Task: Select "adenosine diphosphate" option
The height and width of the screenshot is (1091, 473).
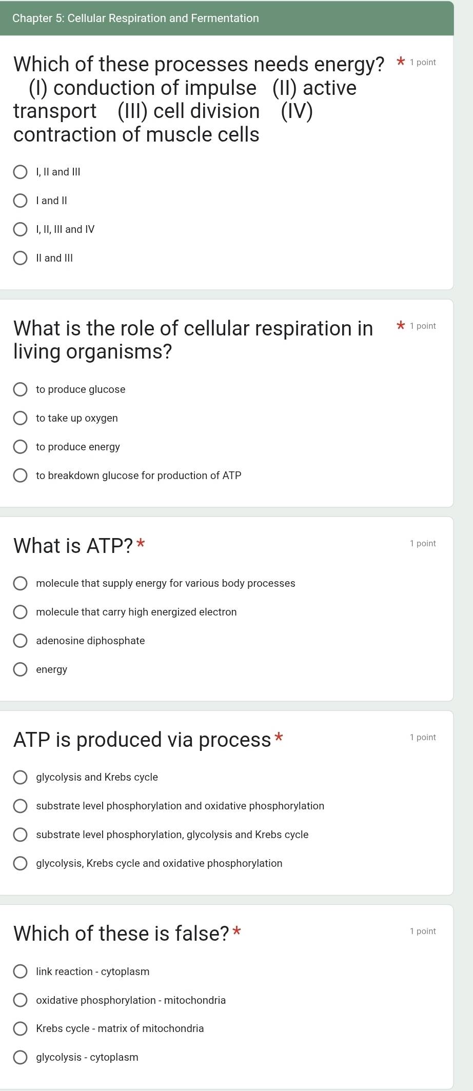Action: pos(21,641)
